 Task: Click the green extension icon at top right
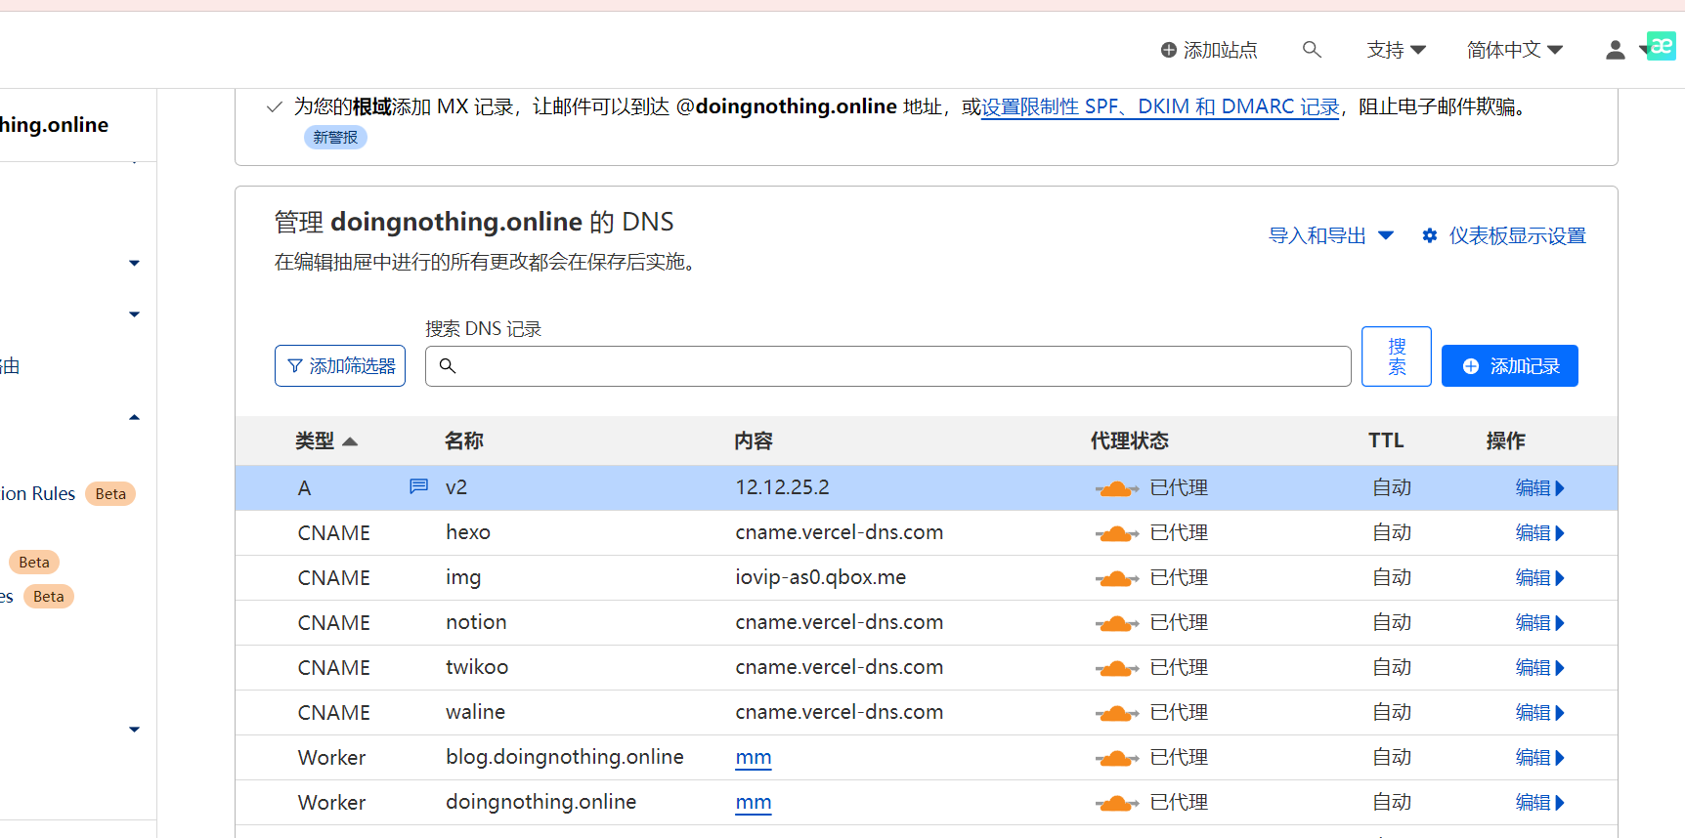tap(1661, 46)
